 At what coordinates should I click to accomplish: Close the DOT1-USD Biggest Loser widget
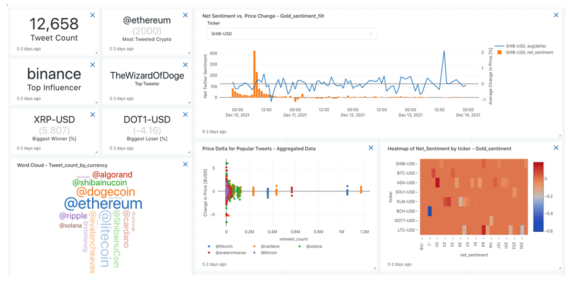point(186,115)
